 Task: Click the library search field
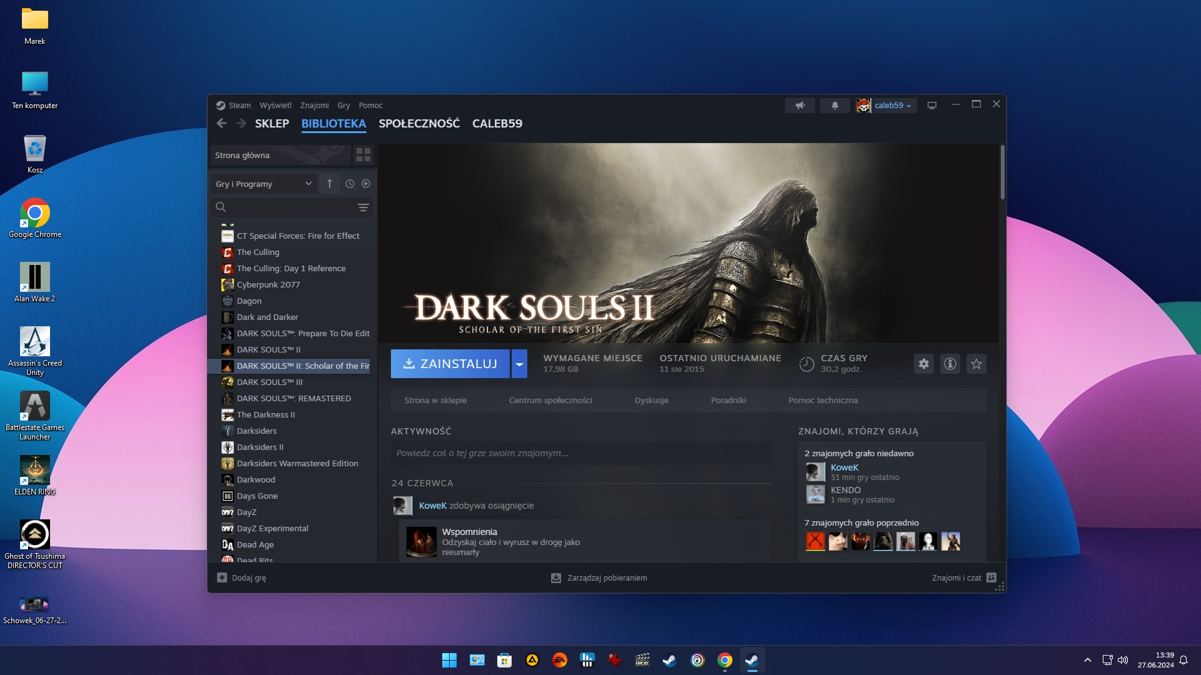(x=292, y=207)
